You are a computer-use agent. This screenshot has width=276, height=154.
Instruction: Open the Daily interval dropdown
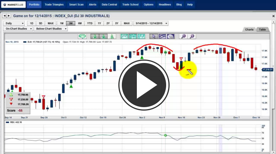coord(14,23)
